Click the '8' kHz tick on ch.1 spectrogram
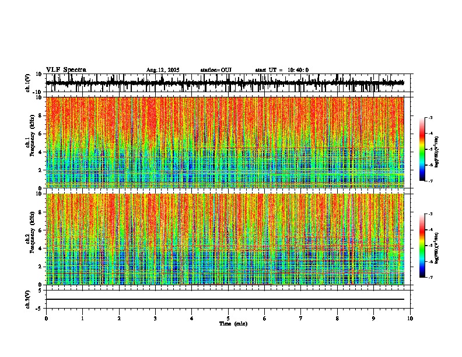462x357 pixels. pyautogui.click(x=41, y=116)
